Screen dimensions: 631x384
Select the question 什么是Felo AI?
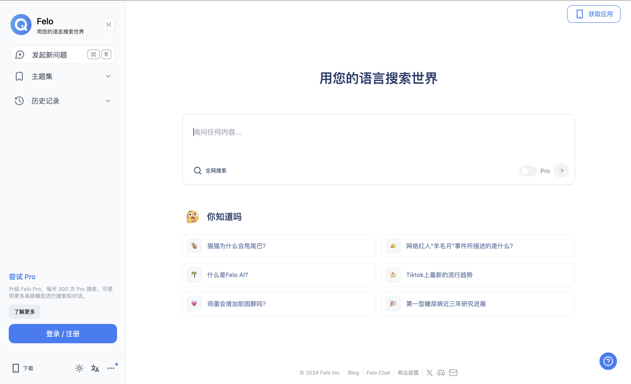point(279,275)
